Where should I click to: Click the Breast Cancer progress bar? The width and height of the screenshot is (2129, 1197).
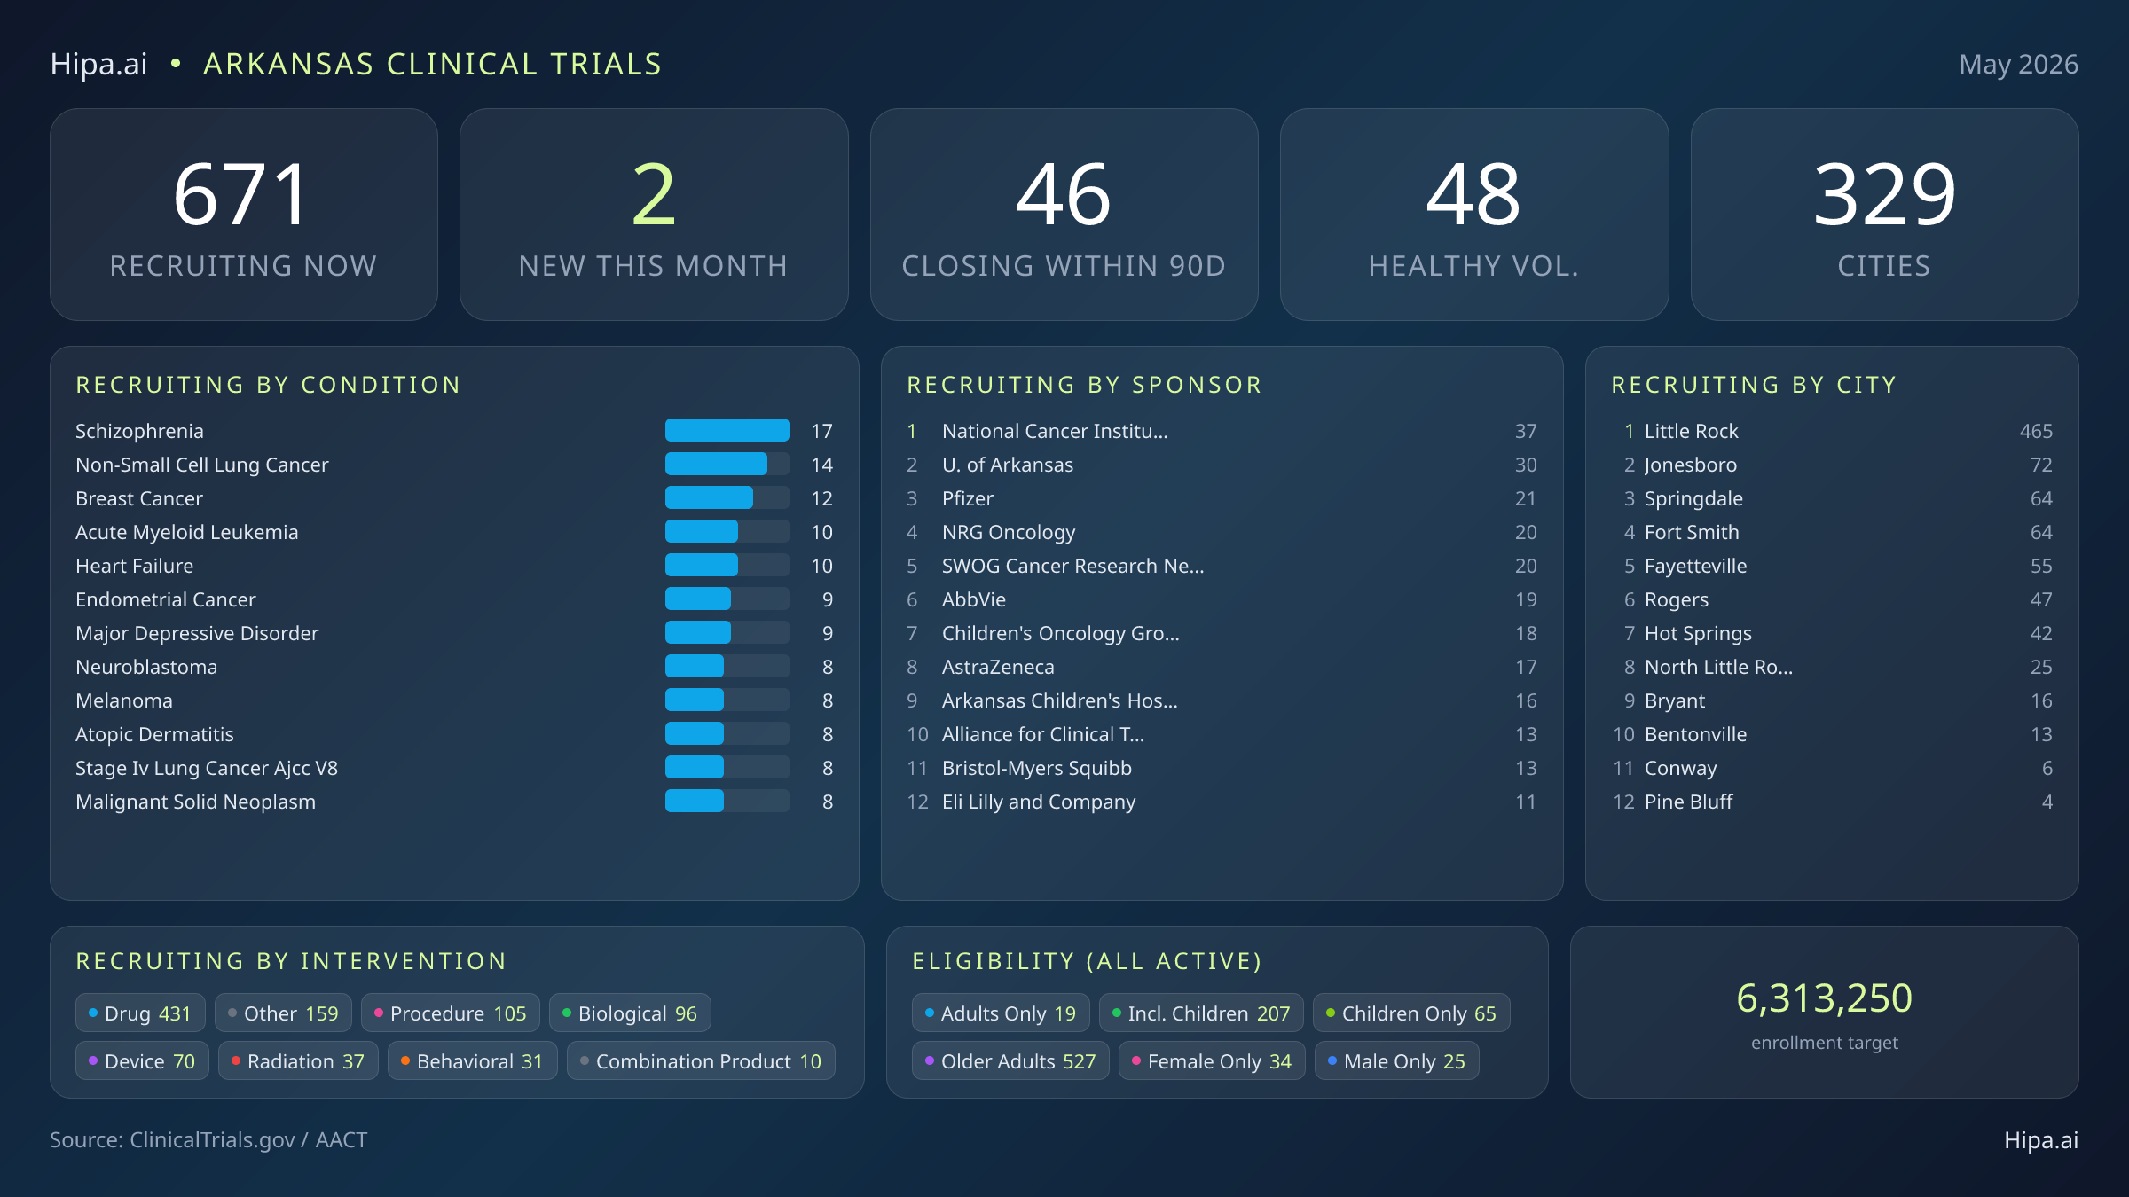point(727,497)
